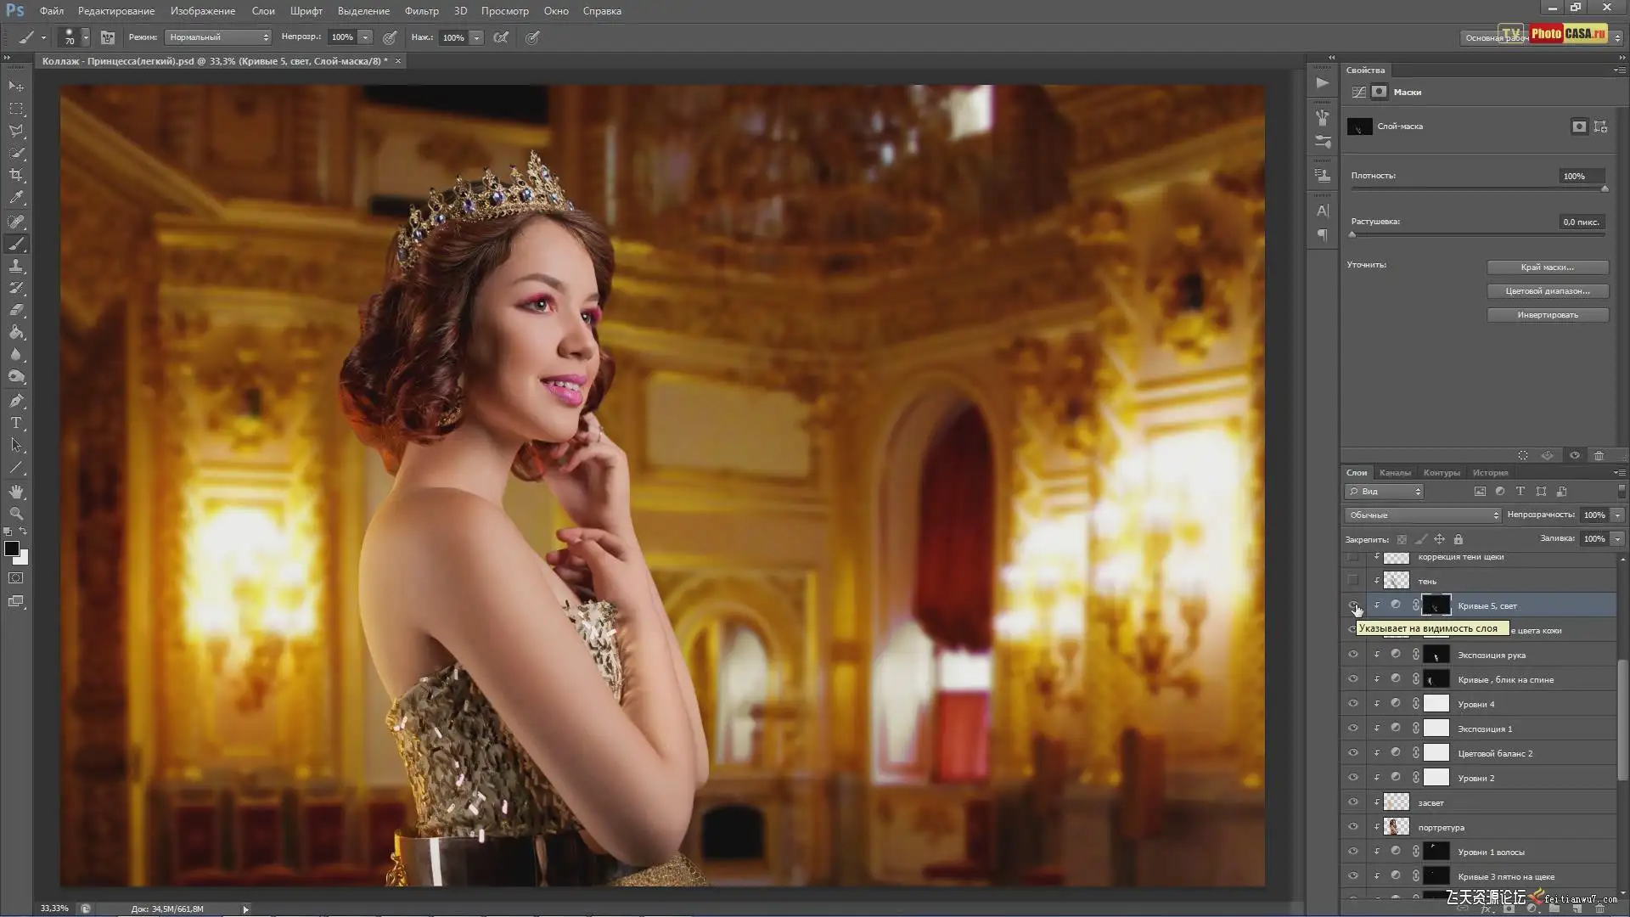
Task: Click the delete mask trash icon
Action: pos(1599,456)
